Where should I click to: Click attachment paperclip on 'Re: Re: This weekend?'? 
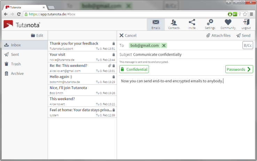(110, 66)
